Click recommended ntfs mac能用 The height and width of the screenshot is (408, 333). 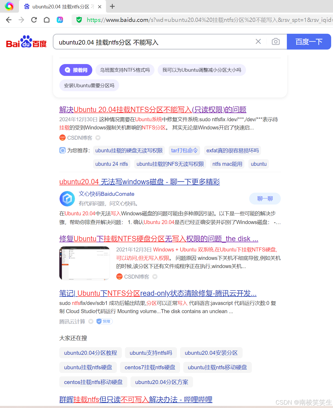click(227, 164)
